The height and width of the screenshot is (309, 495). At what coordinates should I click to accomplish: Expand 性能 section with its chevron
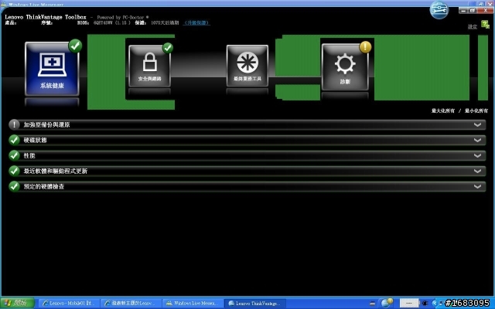477,156
